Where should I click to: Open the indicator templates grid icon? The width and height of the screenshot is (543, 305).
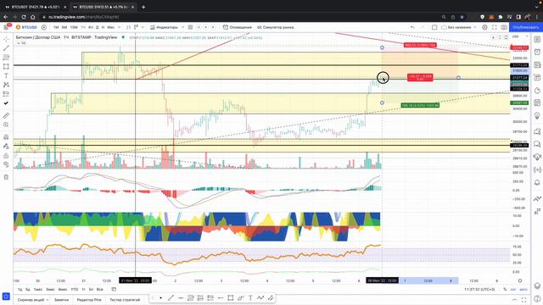click(x=190, y=27)
